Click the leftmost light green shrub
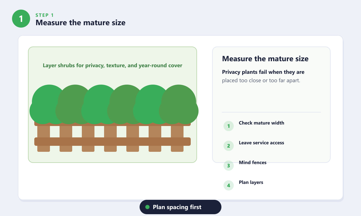Screen dimensions: 361x216 coord(48,104)
